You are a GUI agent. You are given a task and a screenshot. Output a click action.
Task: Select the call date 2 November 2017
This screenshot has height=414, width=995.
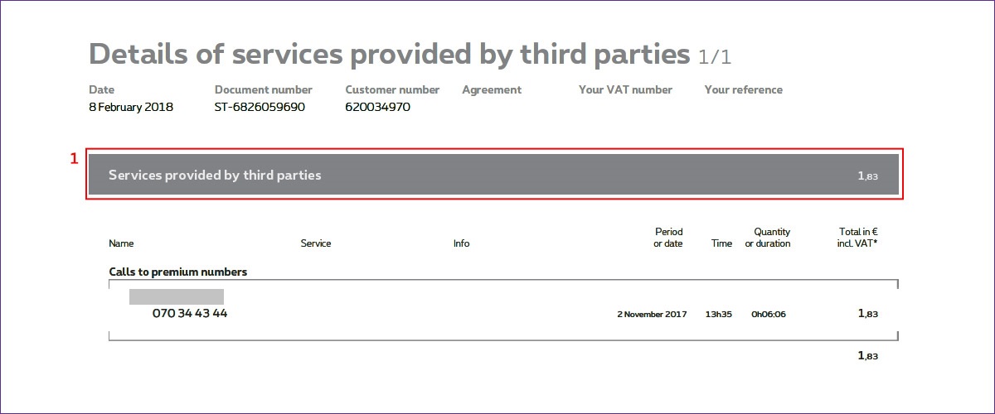tap(652, 315)
